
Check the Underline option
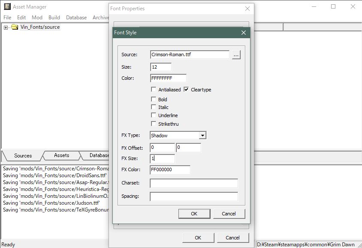pos(154,115)
